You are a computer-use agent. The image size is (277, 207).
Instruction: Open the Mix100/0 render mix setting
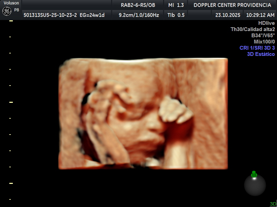point(264,42)
